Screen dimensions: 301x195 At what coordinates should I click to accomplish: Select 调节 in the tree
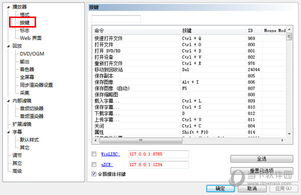[17, 155]
